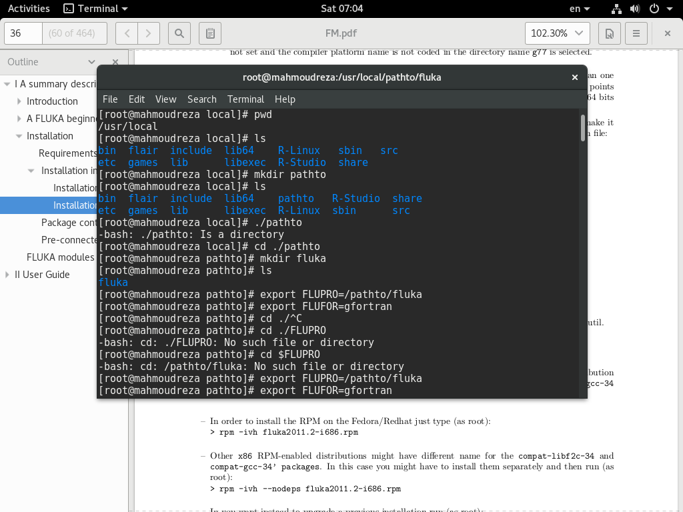Click 'I A summary descri' outline title
The width and height of the screenshot is (683, 512).
56,84
